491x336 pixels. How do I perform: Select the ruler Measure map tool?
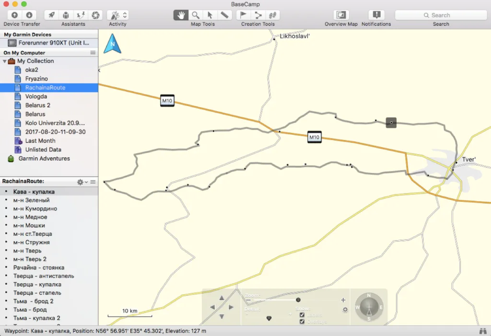(x=224, y=15)
